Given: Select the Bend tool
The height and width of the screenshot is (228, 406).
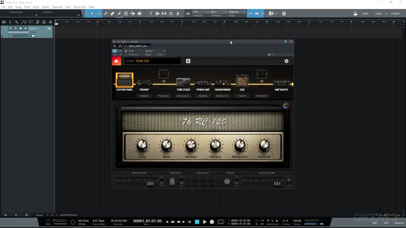Looking at the screenshot, I should [132, 14].
